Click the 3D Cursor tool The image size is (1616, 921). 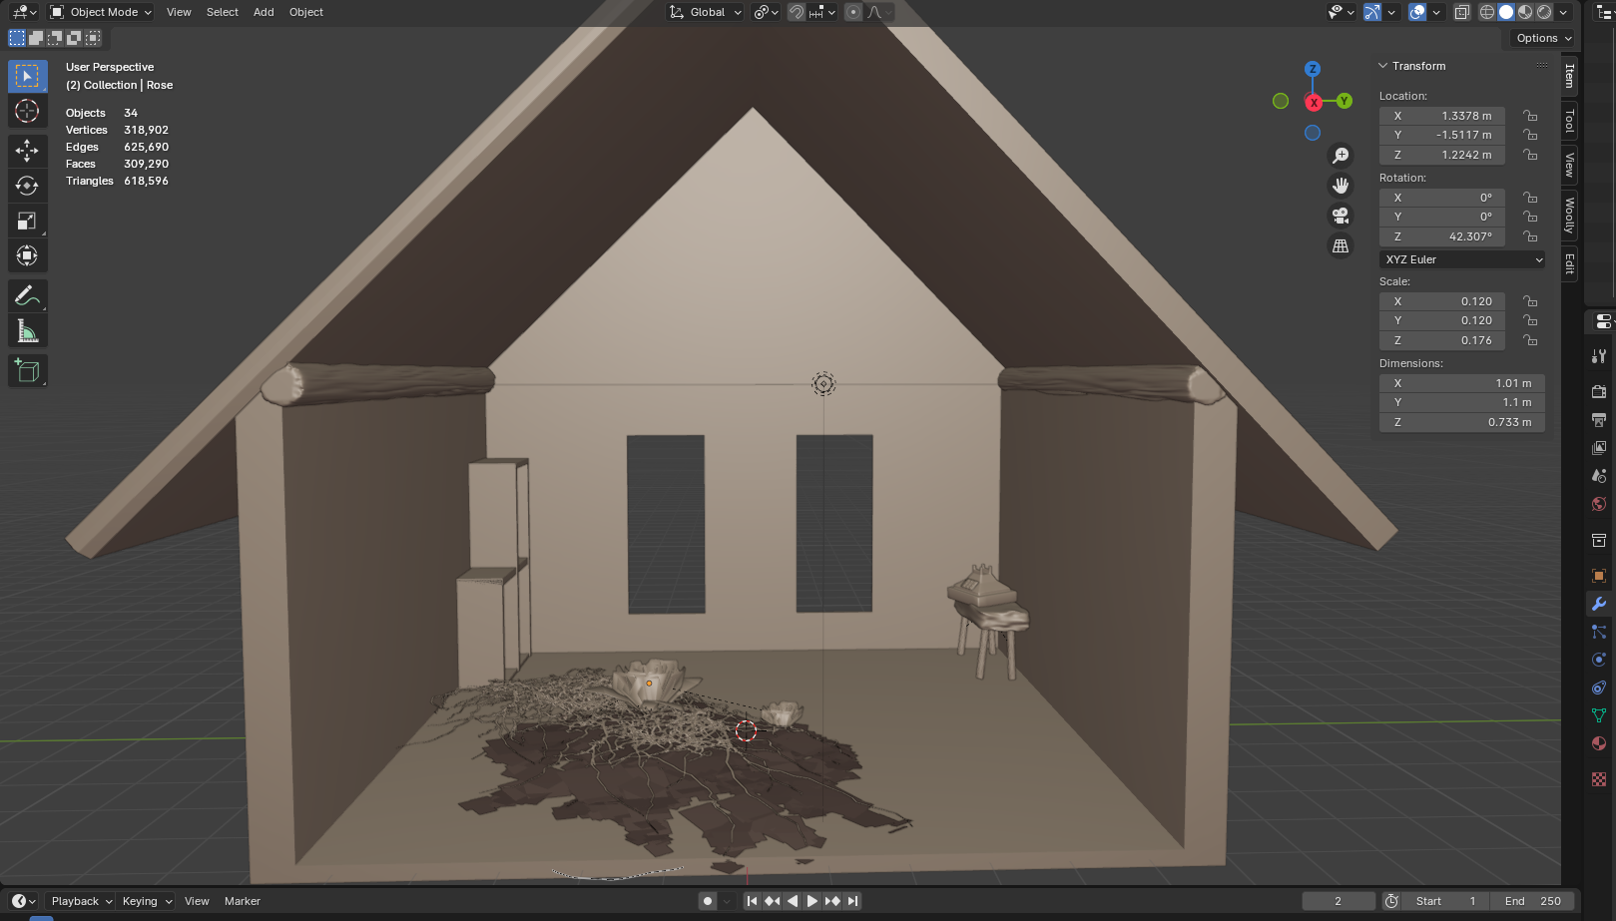[27, 111]
